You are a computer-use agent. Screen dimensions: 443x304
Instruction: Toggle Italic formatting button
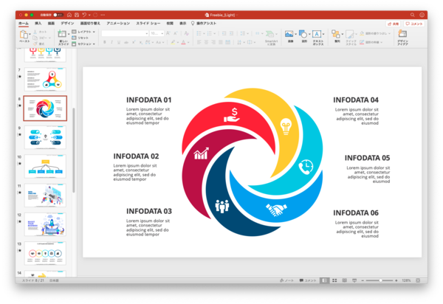click(112, 42)
